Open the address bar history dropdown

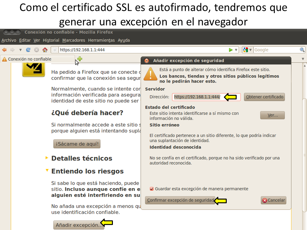click(236, 50)
